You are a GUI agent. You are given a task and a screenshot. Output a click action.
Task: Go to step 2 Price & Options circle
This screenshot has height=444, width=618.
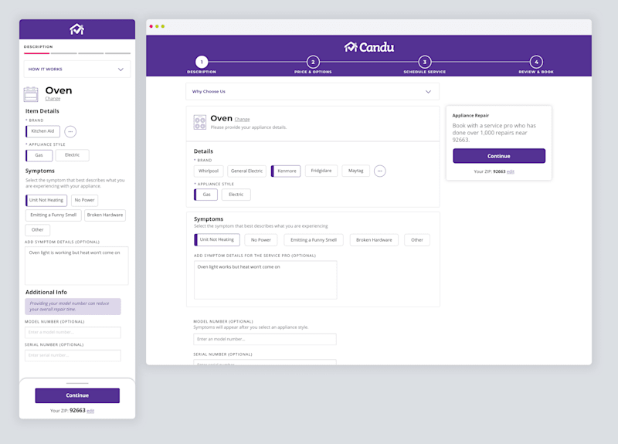click(313, 62)
